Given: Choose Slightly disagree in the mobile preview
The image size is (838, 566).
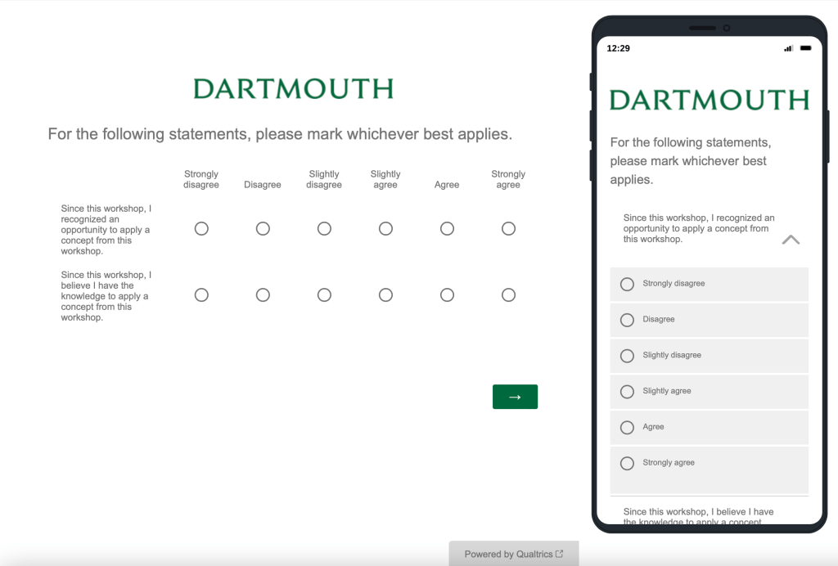Looking at the screenshot, I should click(x=628, y=356).
